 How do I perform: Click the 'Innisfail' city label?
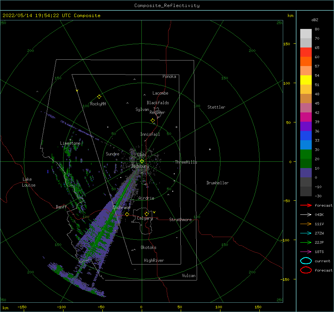tap(150, 134)
